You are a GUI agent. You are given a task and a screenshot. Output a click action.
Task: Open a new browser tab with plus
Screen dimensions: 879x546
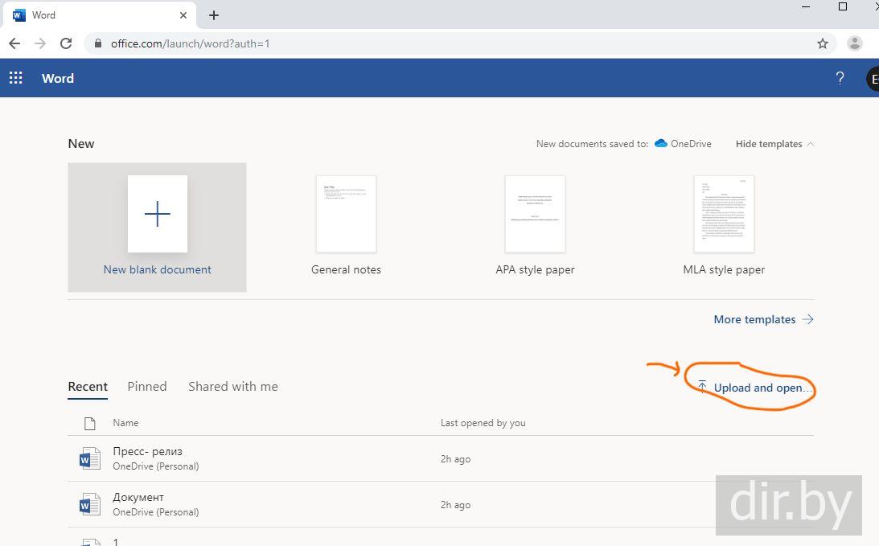[x=214, y=15]
